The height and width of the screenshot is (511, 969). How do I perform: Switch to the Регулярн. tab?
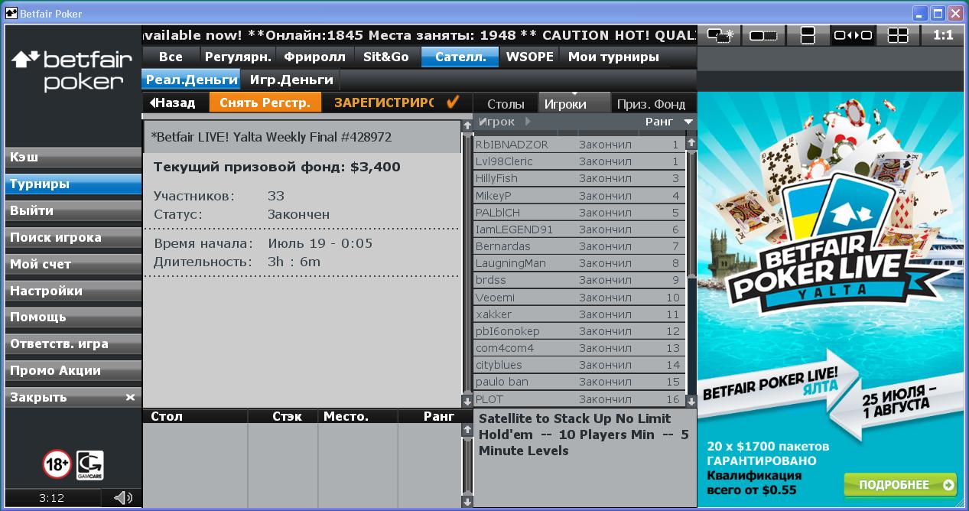238,57
